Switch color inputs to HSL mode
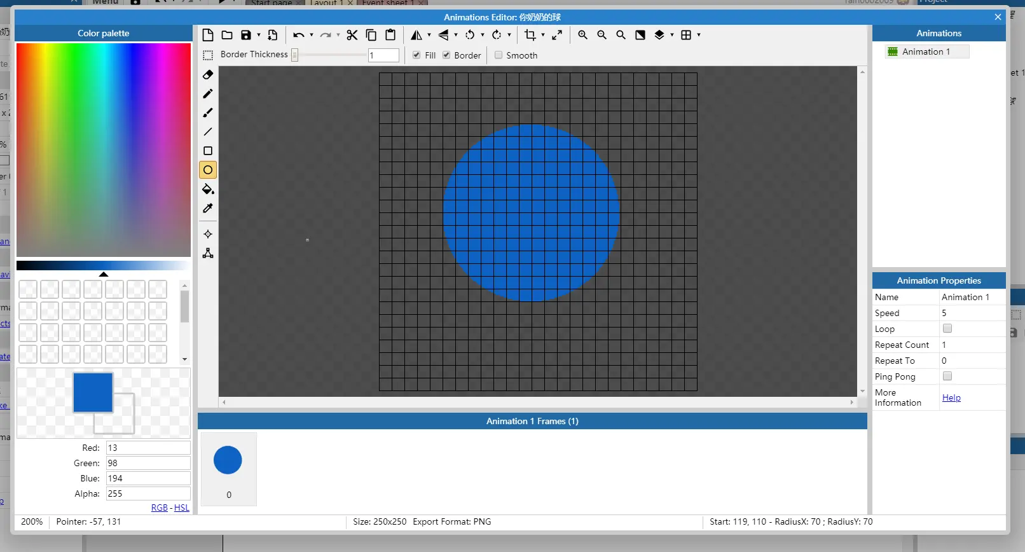 (182, 507)
